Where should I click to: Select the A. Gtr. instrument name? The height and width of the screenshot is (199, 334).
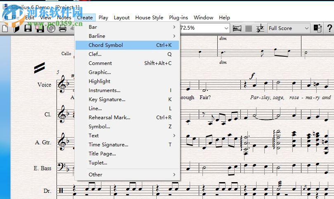(x=43, y=142)
